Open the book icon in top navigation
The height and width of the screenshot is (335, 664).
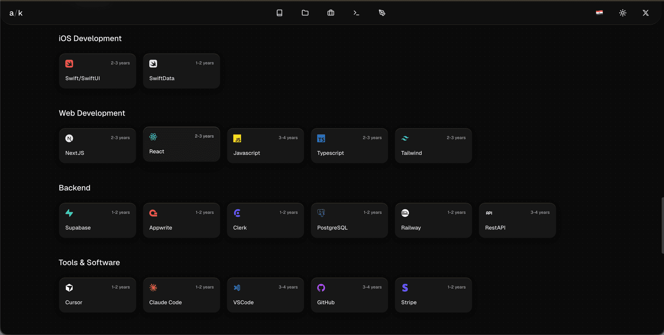point(279,13)
